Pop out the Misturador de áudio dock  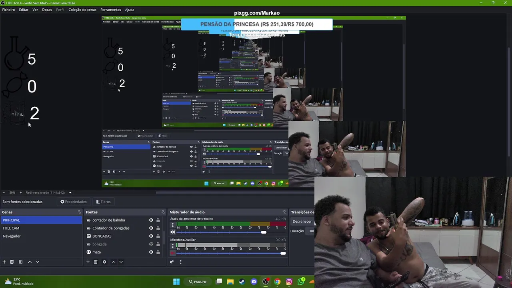pos(285,212)
